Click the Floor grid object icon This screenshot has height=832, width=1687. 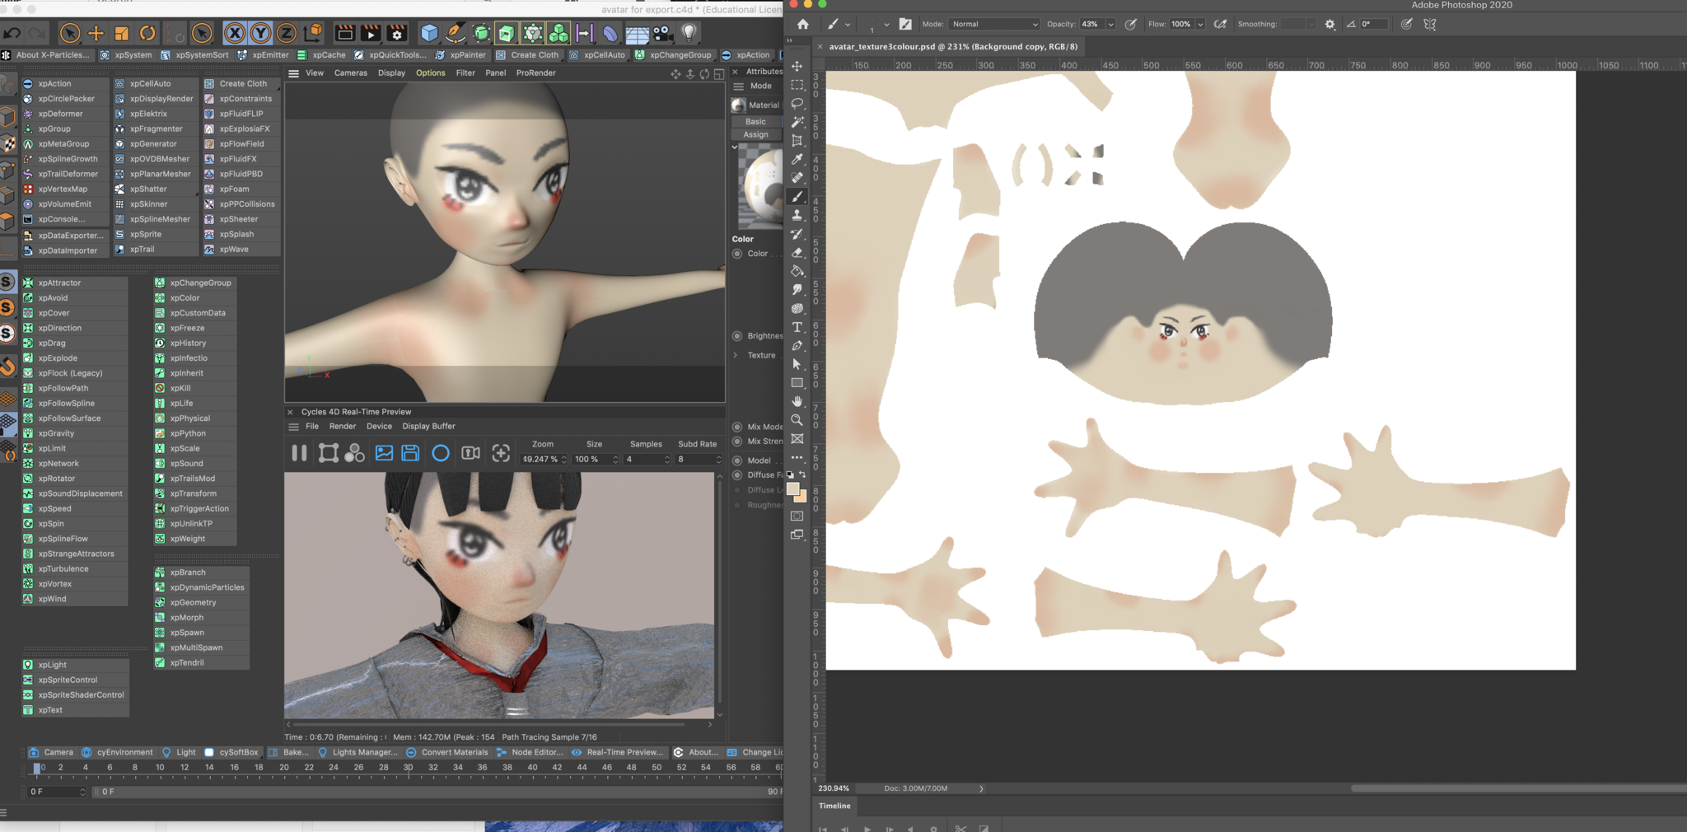[x=637, y=34]
